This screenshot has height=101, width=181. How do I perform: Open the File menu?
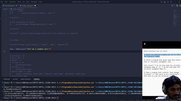(x=2, y=2)
